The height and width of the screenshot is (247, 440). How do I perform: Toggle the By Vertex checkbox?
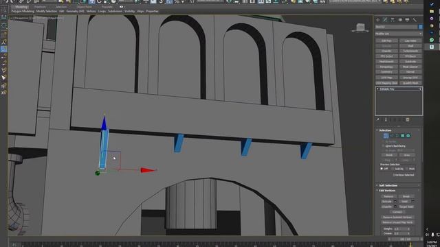coord(383,142)
